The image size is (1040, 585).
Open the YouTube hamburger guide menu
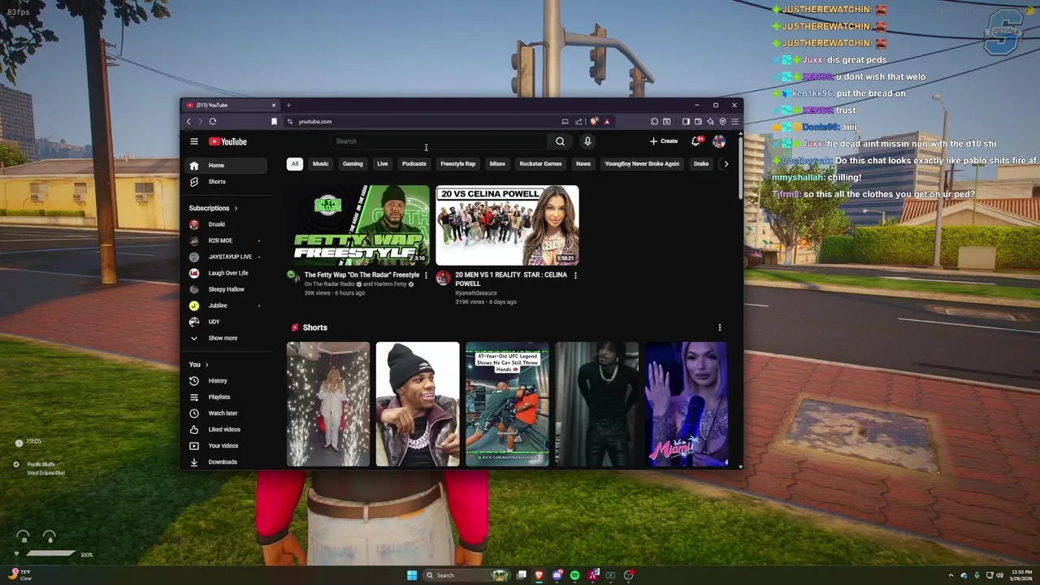194,141
